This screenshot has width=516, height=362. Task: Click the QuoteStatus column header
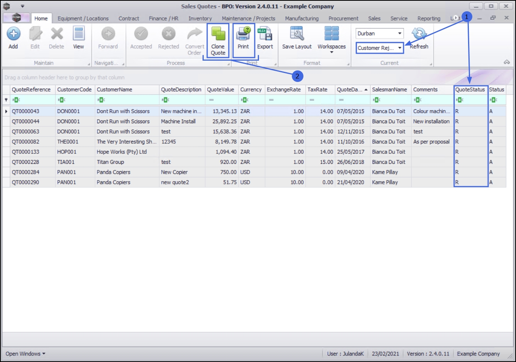click(471, 90)
